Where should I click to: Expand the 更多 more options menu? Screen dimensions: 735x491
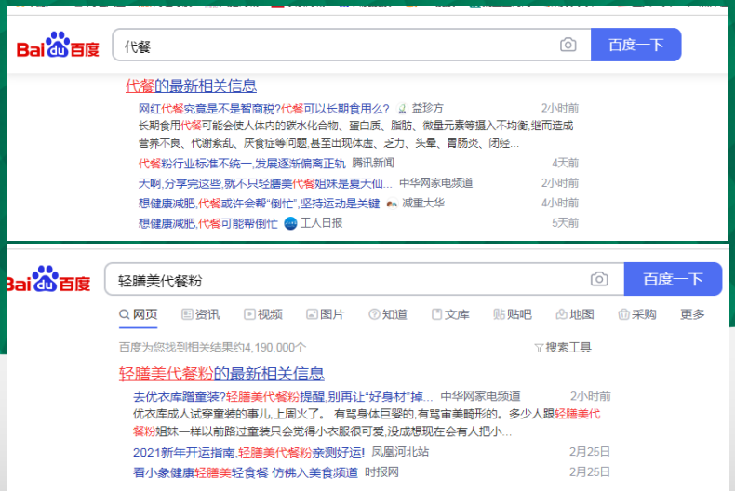tap(692, 314)
